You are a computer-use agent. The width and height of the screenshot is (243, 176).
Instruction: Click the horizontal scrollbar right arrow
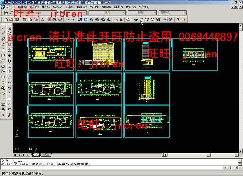(237, 155)
